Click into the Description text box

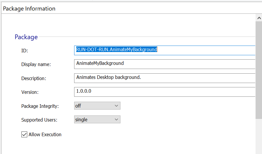(x=164, y=78)
